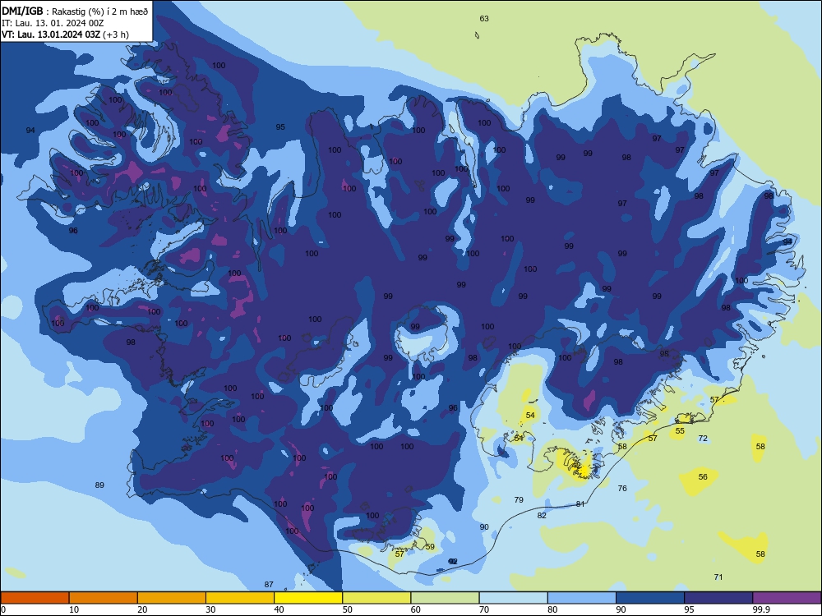Select the light green 60–70 legend swatch
The height and width of the screenshot is (616, 822).
[445, 598]
